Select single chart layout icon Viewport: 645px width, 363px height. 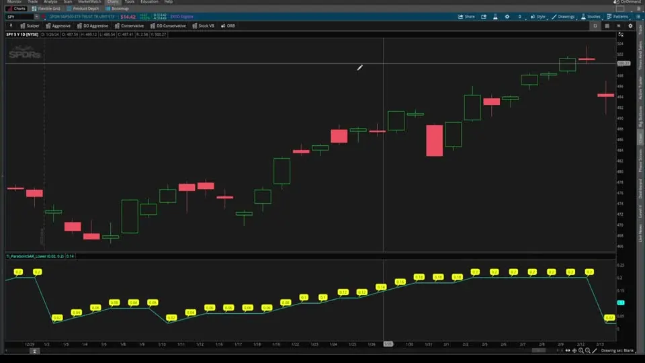pos(595,26)
